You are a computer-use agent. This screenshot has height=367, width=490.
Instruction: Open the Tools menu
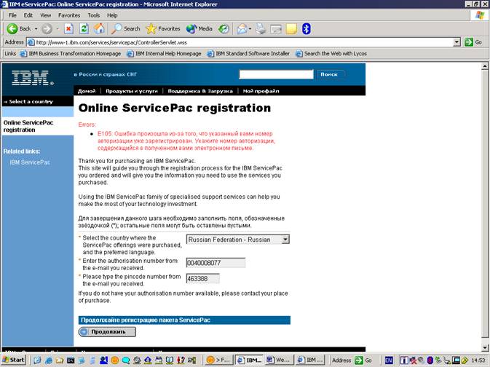[x=93, y=15]
